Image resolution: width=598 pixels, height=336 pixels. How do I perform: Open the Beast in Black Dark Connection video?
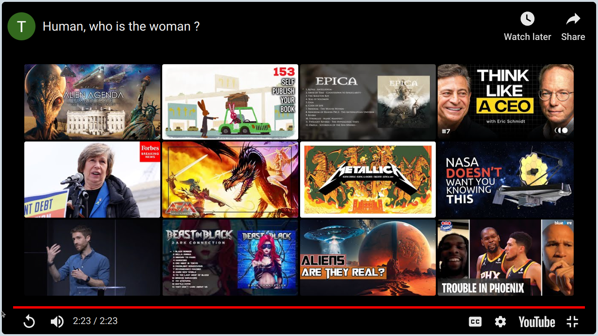click(230, 258)
